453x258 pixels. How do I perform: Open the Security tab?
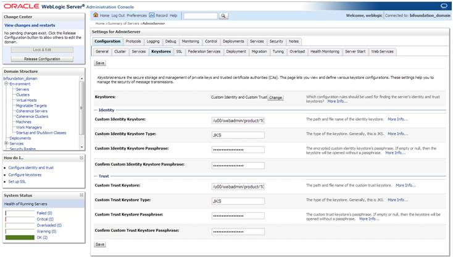pyautogui.click(x=276, y=41)
